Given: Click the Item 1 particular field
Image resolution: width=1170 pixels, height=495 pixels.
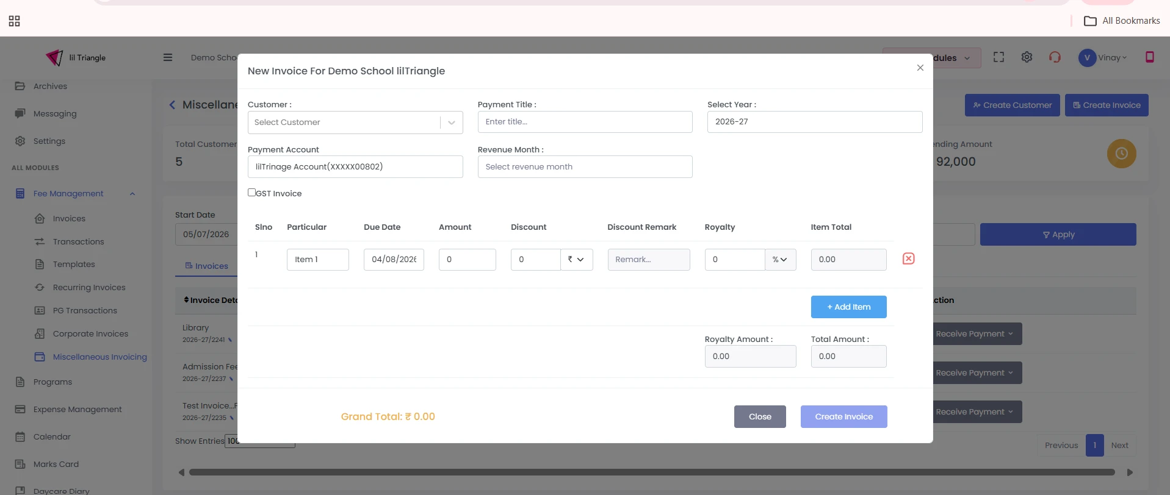Looking at the screenshot, I should click(x=317, y=260).
